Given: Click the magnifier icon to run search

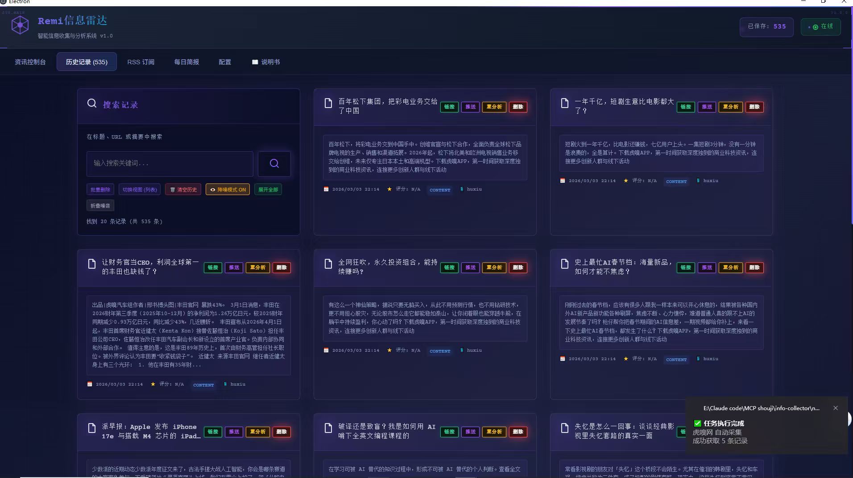Looking at the screenshot, I should click(x=274, y=164).
